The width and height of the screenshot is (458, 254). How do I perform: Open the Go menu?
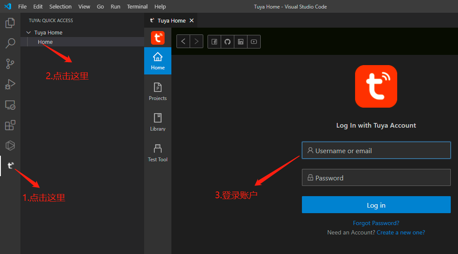(x=100, y=6)
